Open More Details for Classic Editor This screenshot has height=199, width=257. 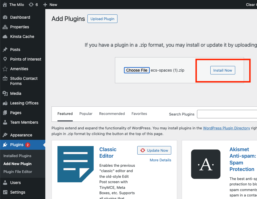160,160
